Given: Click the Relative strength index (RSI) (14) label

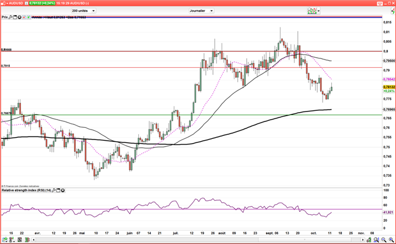Looking at the screenshot, I should (26, 190).
